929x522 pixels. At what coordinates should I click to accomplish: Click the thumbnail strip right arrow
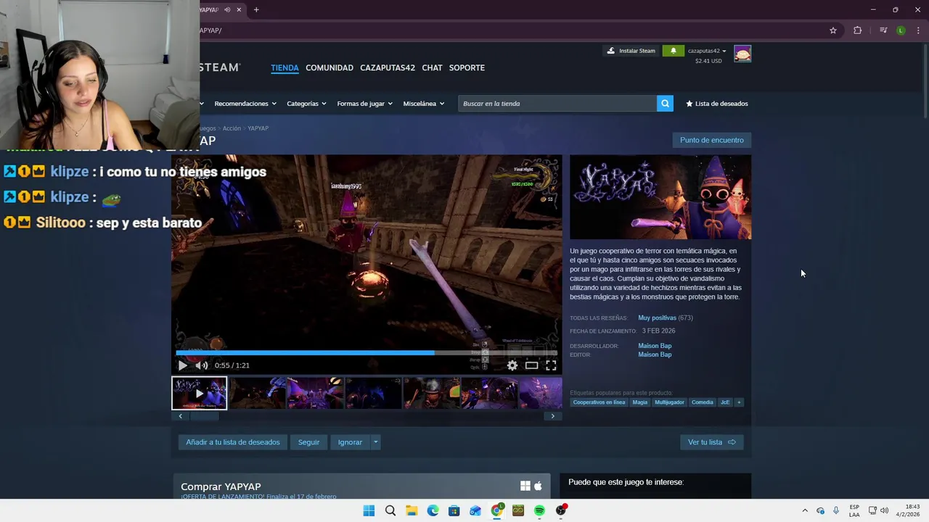click(552, 416)
